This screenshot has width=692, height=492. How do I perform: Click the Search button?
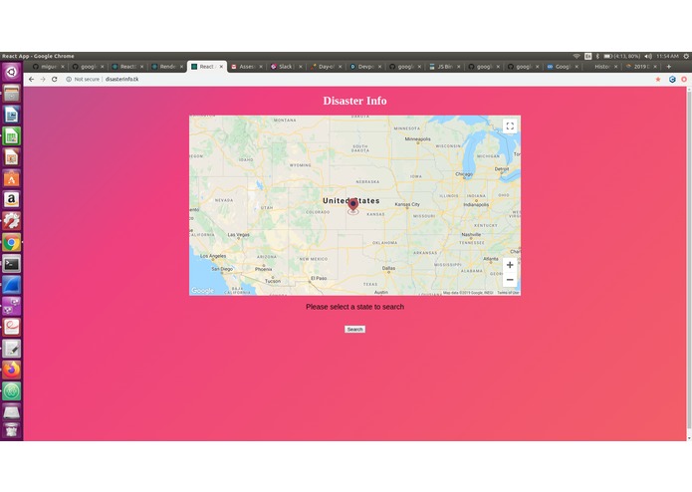point(354,330)
